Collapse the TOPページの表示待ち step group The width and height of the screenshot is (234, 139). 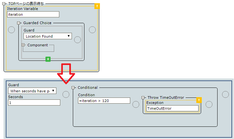tap(4, 4)
